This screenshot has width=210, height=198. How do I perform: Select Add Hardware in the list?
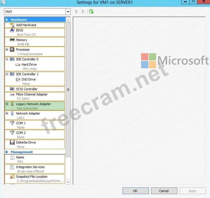(34, 25)
